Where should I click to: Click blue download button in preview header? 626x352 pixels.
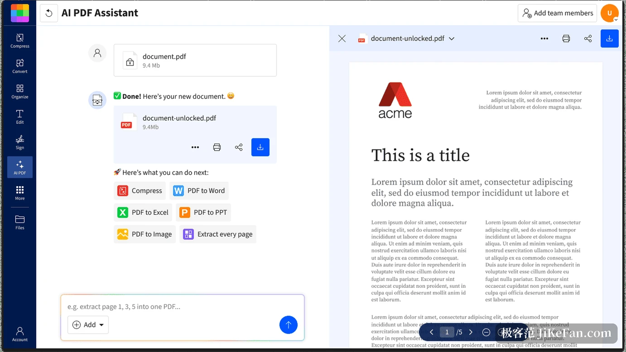coord(610,39)
